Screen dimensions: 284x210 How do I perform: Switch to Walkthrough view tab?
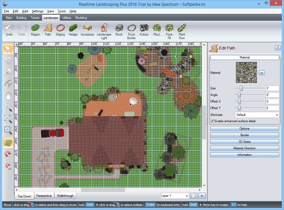pyautogui.click(x=65, y=196)
